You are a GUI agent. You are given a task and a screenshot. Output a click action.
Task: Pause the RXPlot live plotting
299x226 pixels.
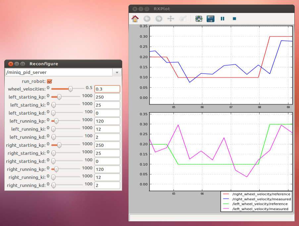[x=223, y=19]
